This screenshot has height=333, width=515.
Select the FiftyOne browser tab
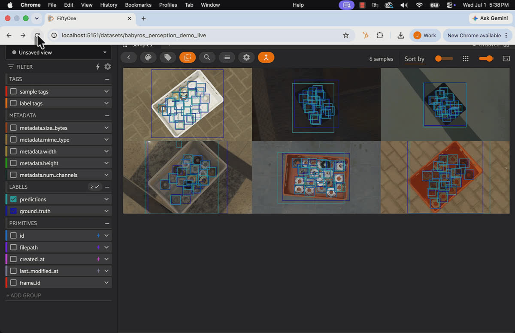tap(90, 18)
